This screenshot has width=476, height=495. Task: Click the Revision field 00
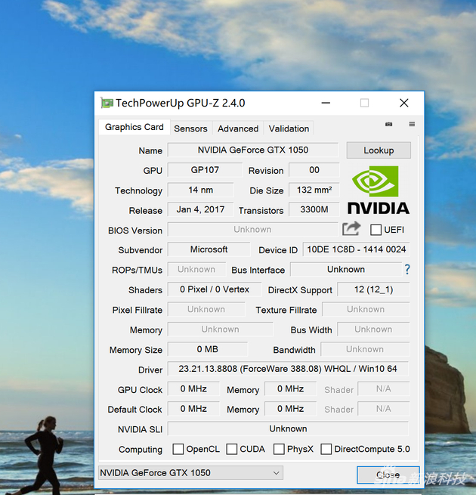click(314, 170)
